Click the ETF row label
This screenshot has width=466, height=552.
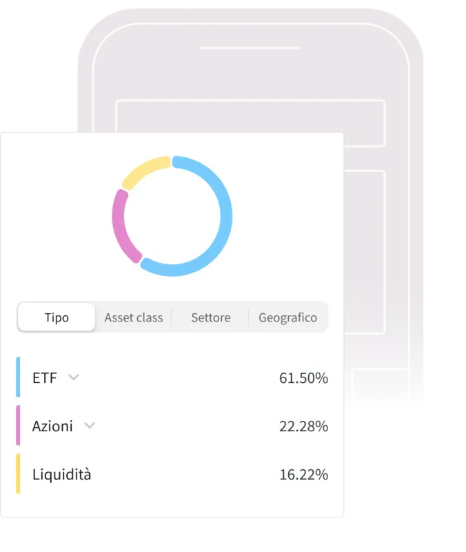tap(45, 377)
